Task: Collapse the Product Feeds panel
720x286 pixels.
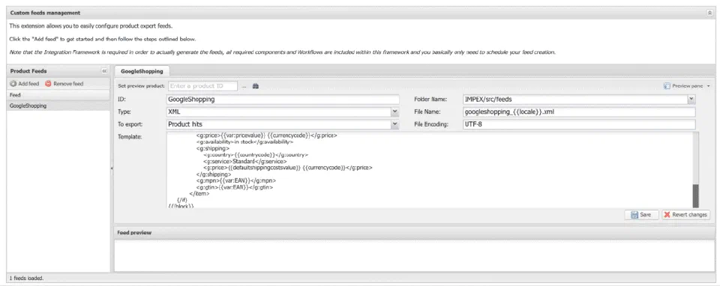Action: 103,71
